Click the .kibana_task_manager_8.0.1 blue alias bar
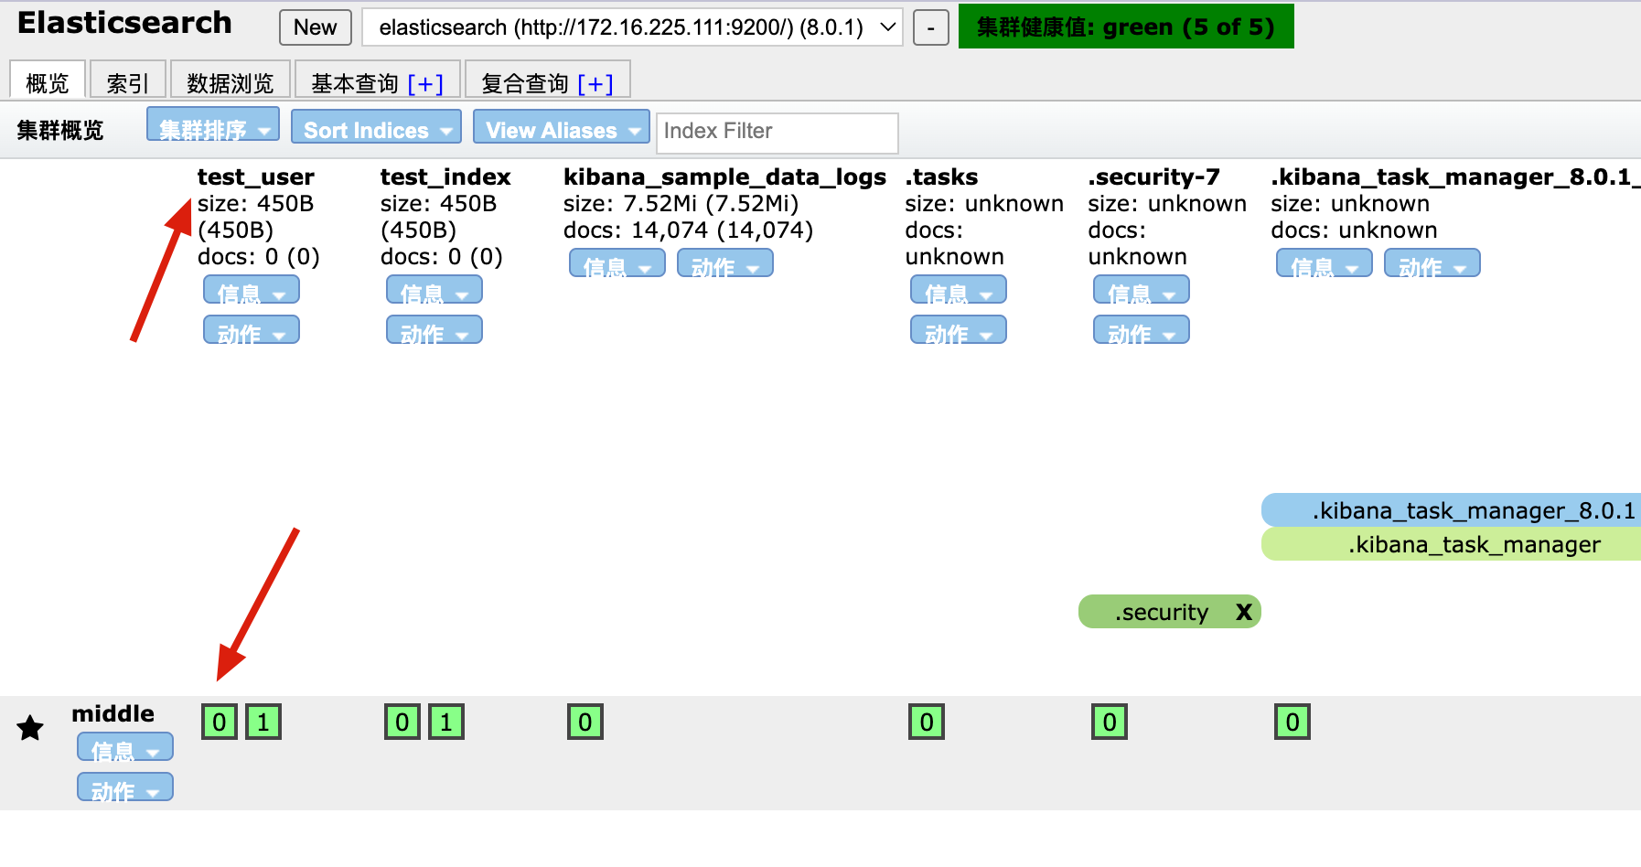1641x867 pixels. pyautogui.click(x=1451, y=510)
